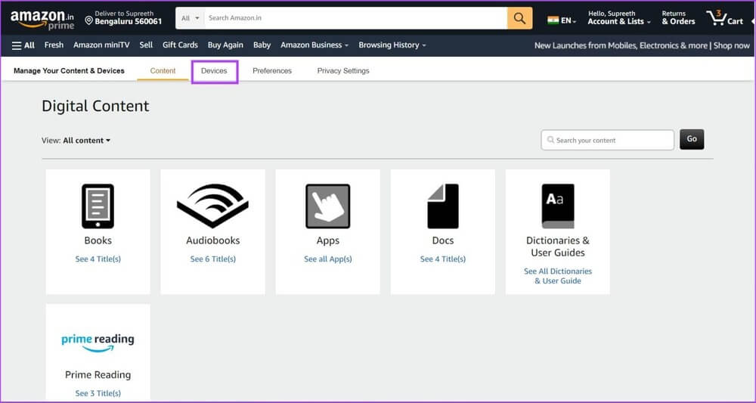Screen dimensions: 756x403
Task: Expand the Account & Lists menu
Action: click(x=619, y=18)
